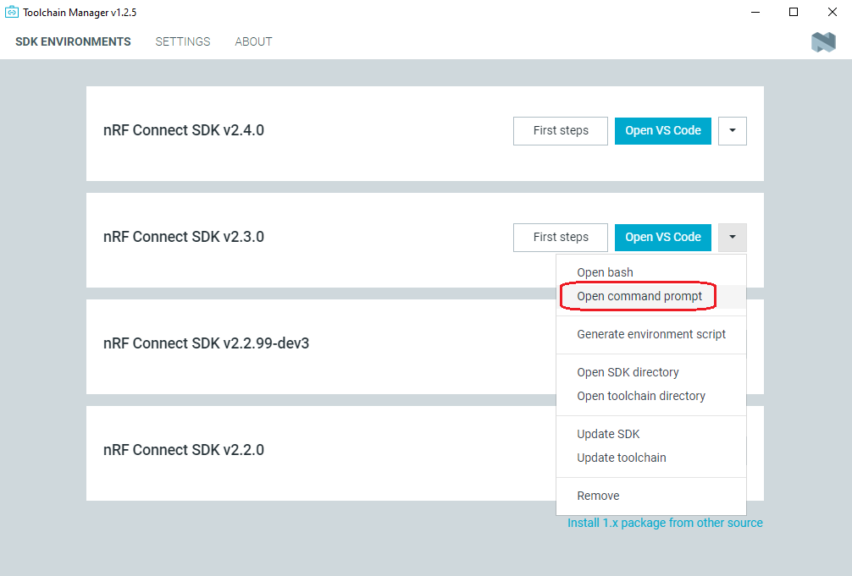Choose Open SDK directory
This screenshot has width=852, height=576.
tap(651, 372)
